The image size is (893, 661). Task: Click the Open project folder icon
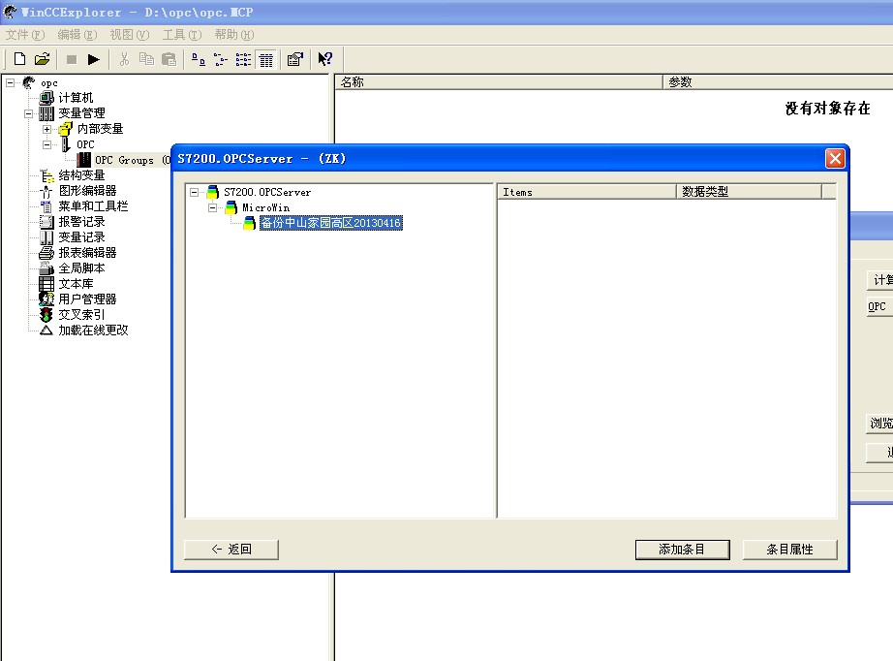pyautogui.click(x=42, y=59)
